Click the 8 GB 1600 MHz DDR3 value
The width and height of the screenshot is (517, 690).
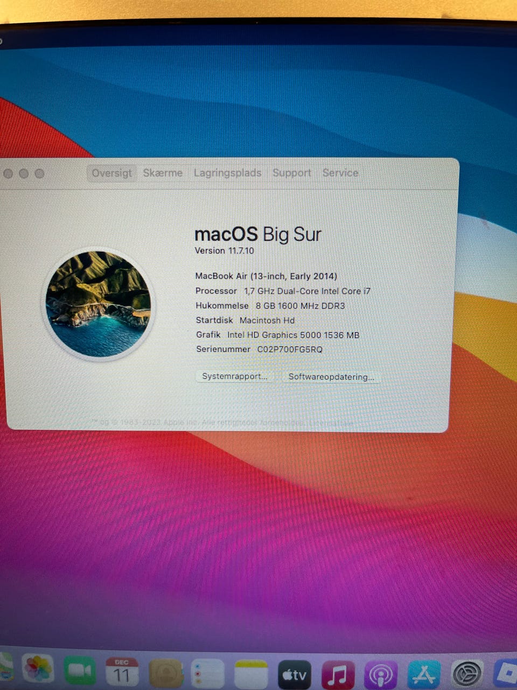pyautogui.click(x=300, y=306)
